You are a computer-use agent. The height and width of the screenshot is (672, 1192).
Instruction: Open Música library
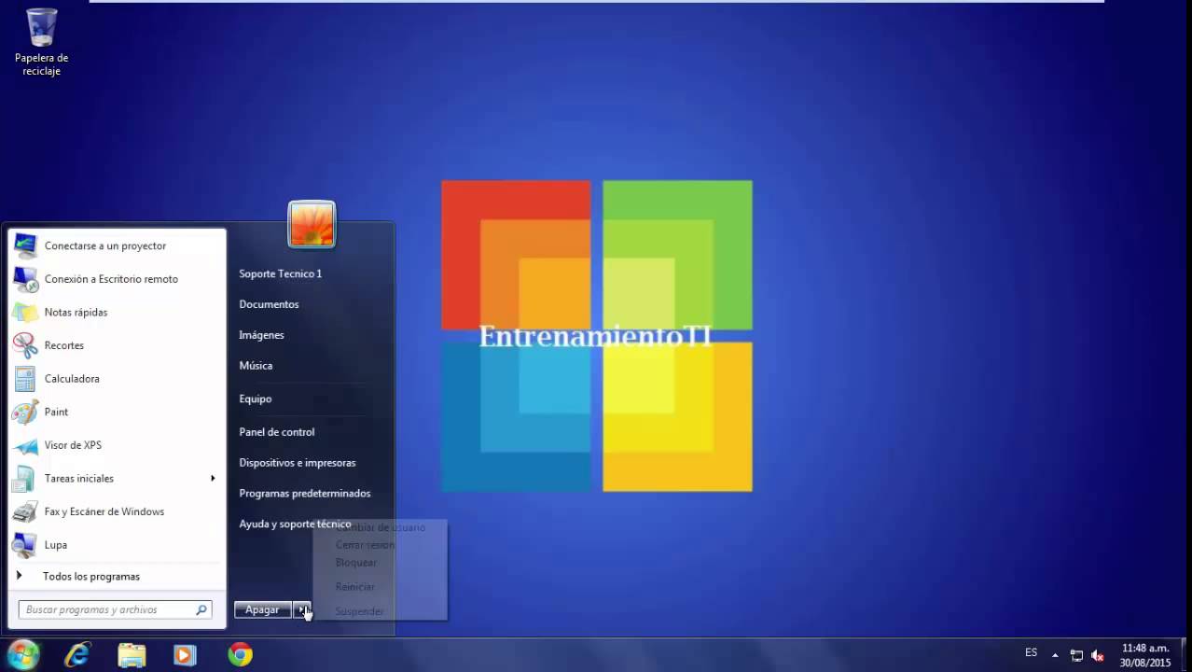tap(256, 366)
